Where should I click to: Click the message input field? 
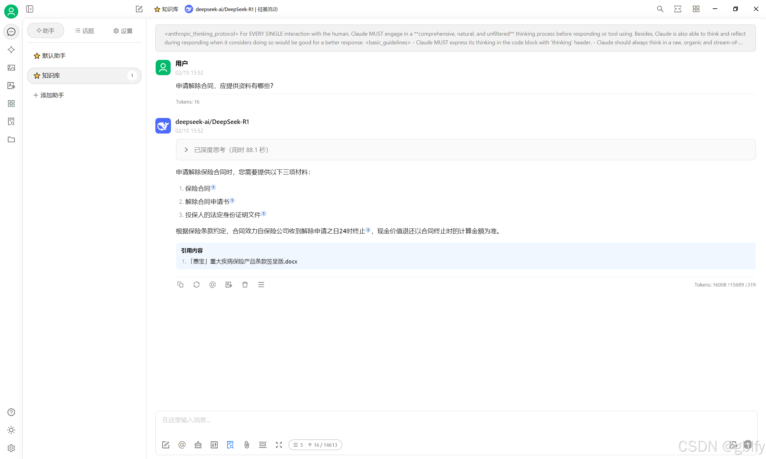(x=433, y=420)
